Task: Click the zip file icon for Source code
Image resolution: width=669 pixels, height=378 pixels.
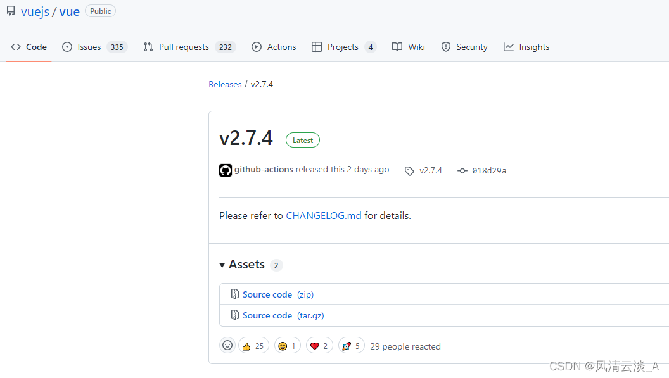Action: click(234, 294)
